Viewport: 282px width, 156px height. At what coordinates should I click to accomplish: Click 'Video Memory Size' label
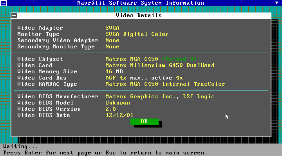click(x=47, y=72)
